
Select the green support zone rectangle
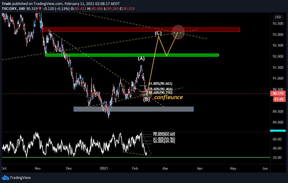pos(132,55)
